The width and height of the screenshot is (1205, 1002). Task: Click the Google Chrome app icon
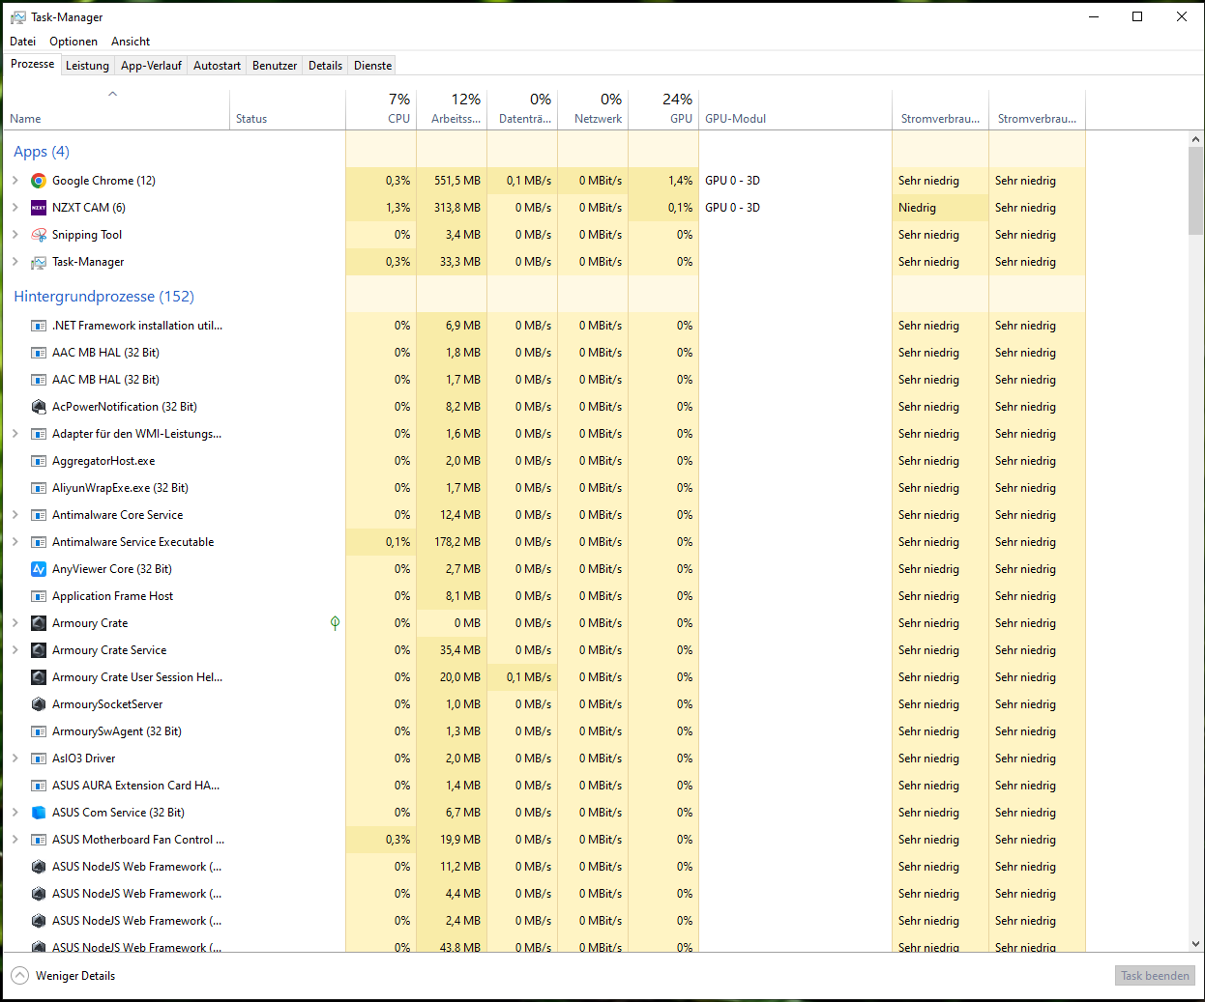click(x=39, y=181)
